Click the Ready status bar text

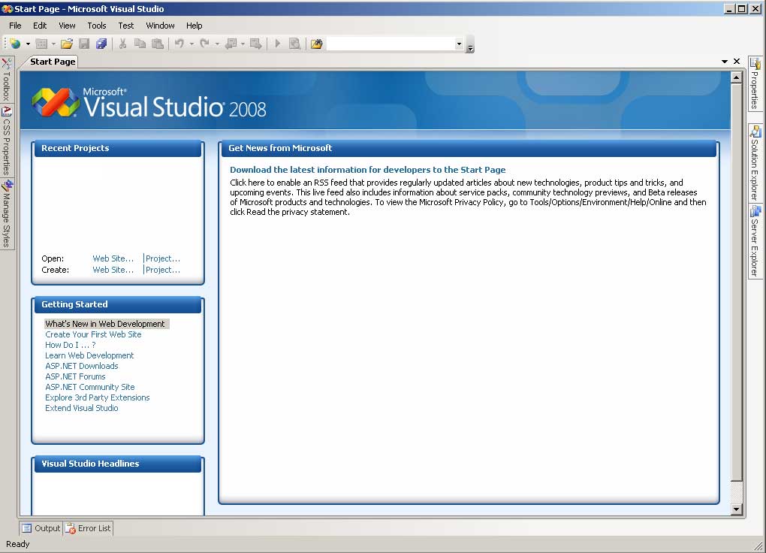[17, 544]
